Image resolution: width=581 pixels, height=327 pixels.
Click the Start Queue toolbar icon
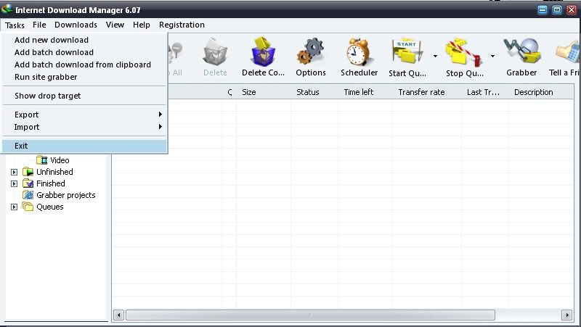(x=407, y=51)
